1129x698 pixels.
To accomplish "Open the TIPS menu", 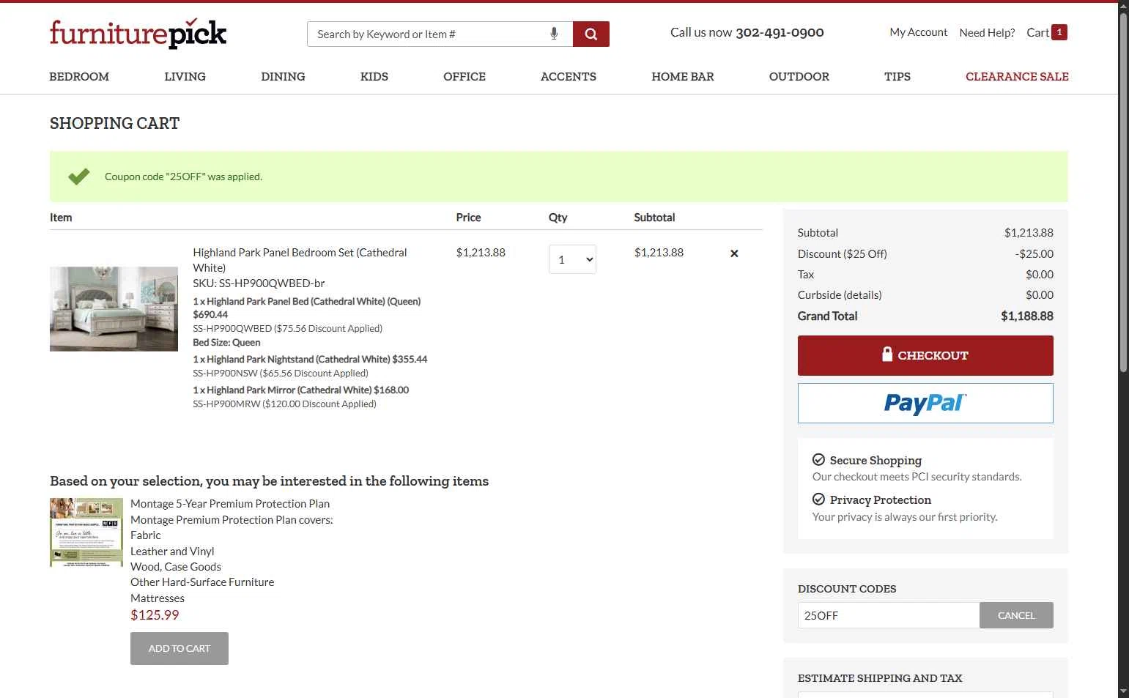I will pyautogui.click(x=897, y=76).
